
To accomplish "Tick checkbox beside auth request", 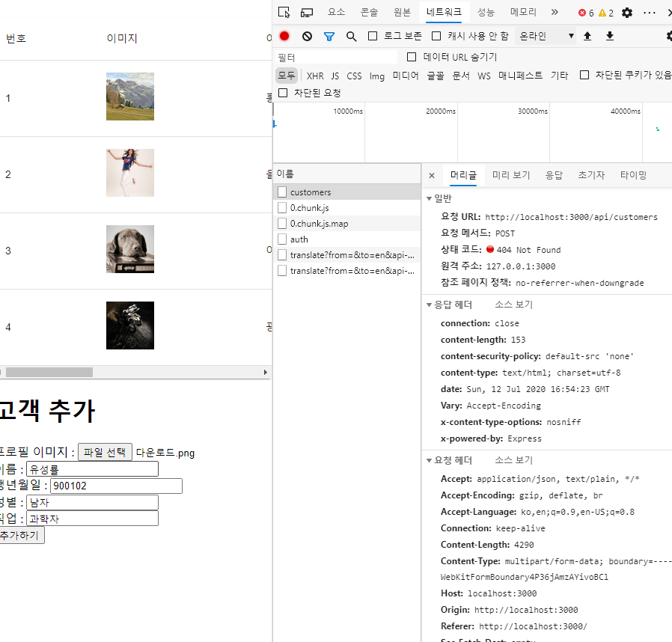I will tap(282, 239).
